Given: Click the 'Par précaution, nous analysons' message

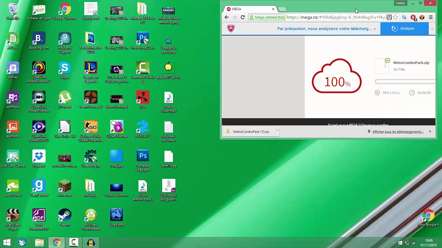Looking at the screenshot, I should pyautogui.click(x=325, y=29).
